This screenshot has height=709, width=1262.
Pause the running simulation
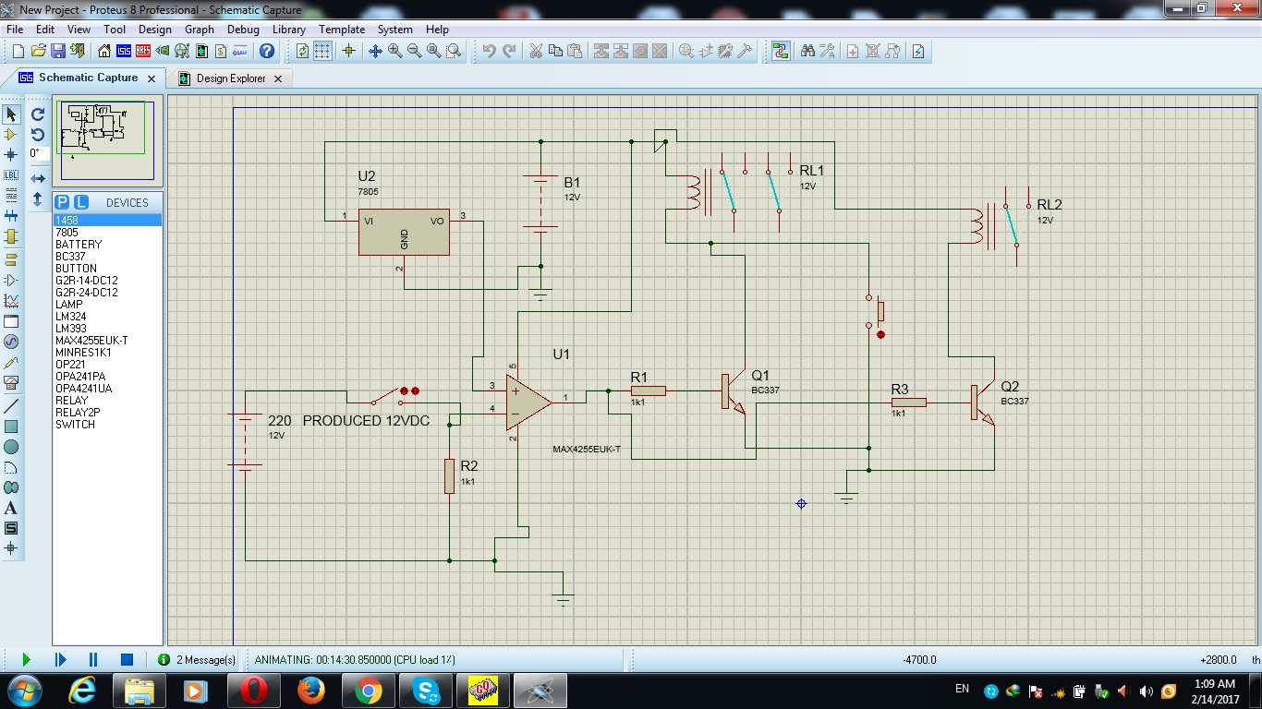click(x=92, y=659)
